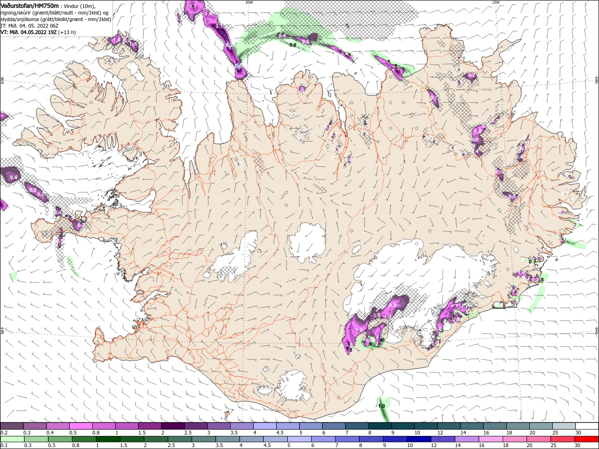The height and width of the screenshot is (449, 599).
Task: Click the lower legend swatch between 0.1 and 0.3
Action: pos(12,439)
